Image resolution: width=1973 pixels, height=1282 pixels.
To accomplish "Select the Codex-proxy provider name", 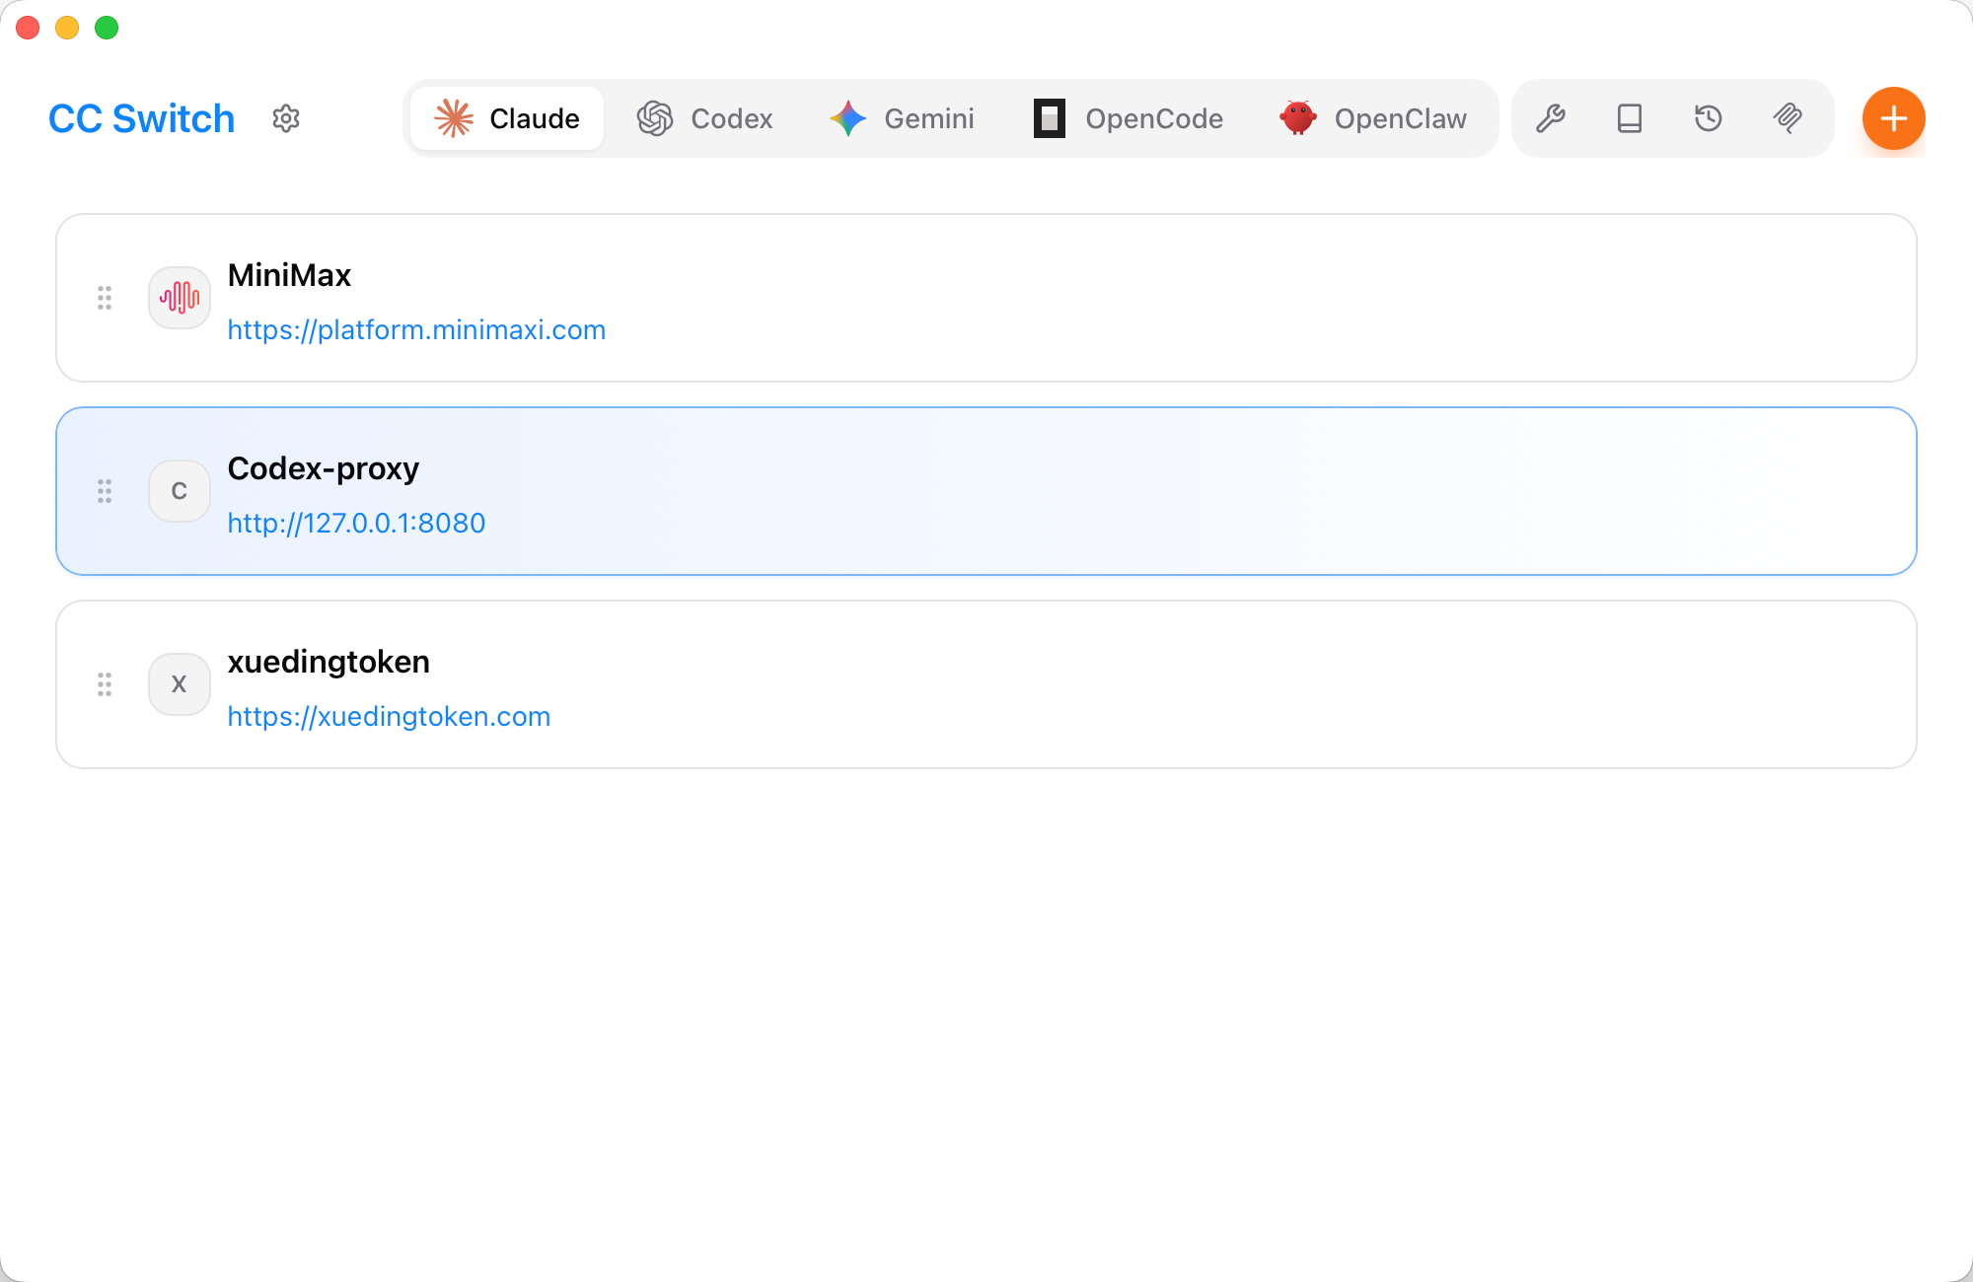I will [x=324, y=468].
